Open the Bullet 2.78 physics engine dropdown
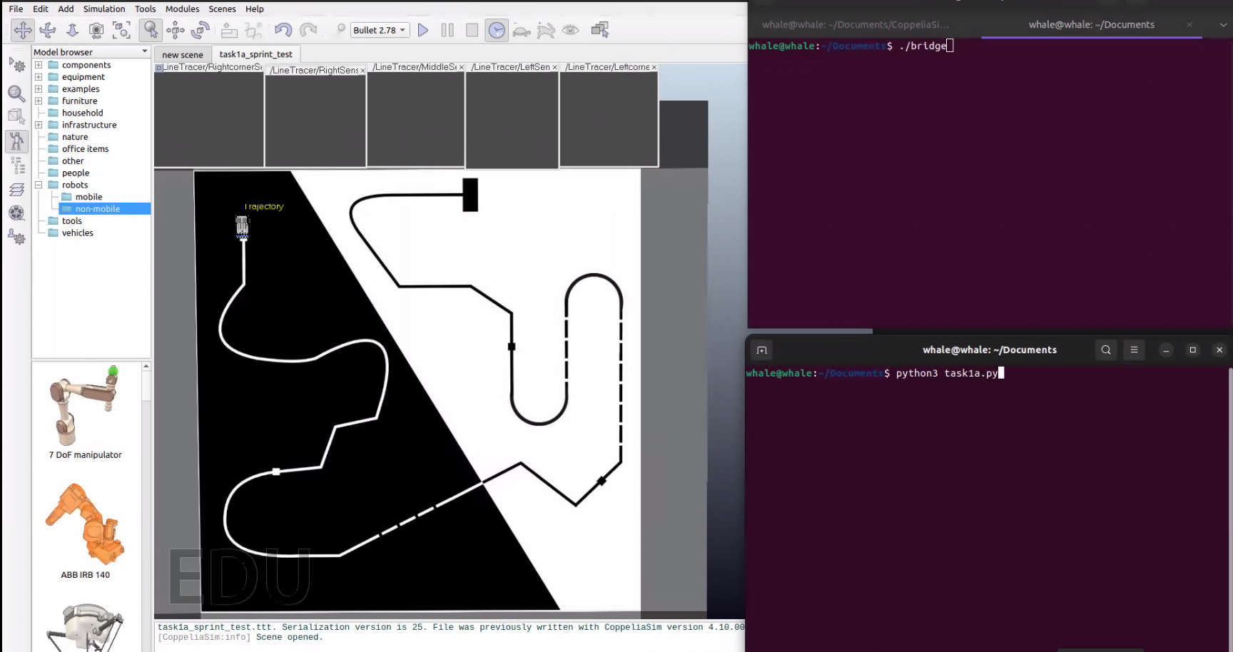The height and width of the screenshot is (652, 1233). pos(380,30)
